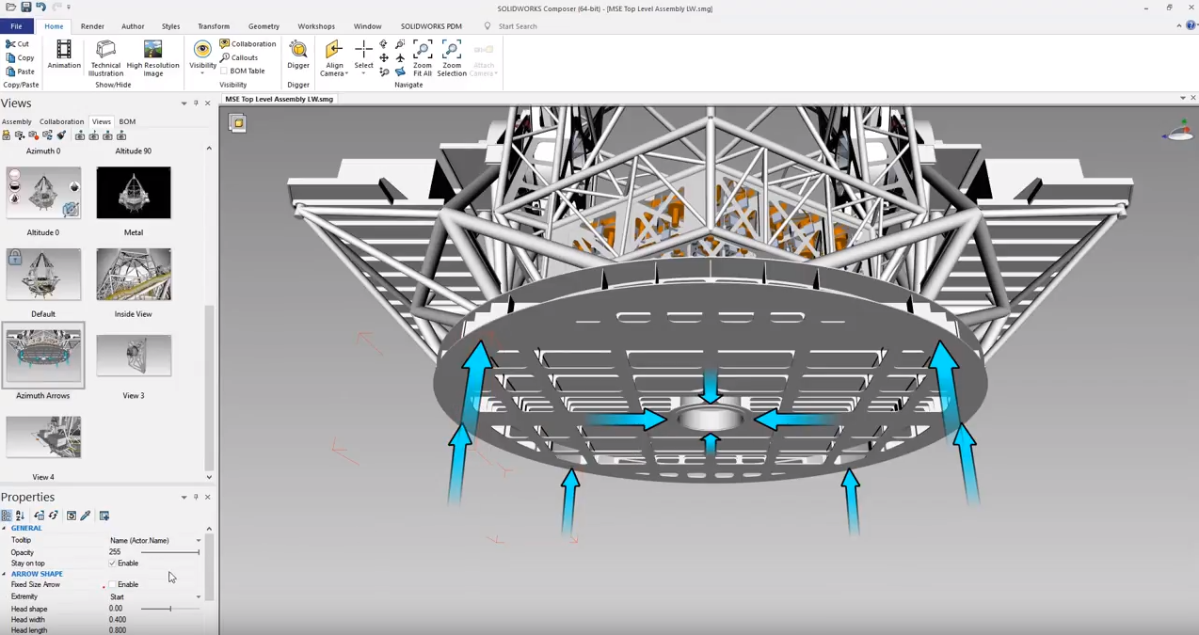Viewport: 1199px width, 635px height.
Task: Click the Copy command
Action: point(19,57)
